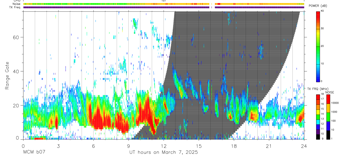Click the 'TX FRQ (MHz)' legend title
This screenshot has height=158, width=342.
pyautogui.click(x=317, y=89)
